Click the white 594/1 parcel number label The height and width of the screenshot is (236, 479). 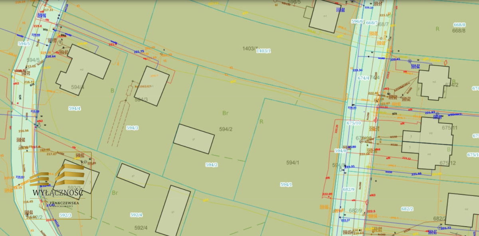tap(286, 185)
